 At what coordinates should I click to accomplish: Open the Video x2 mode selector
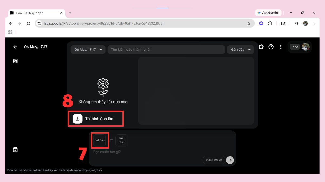[x=214, y=160]
